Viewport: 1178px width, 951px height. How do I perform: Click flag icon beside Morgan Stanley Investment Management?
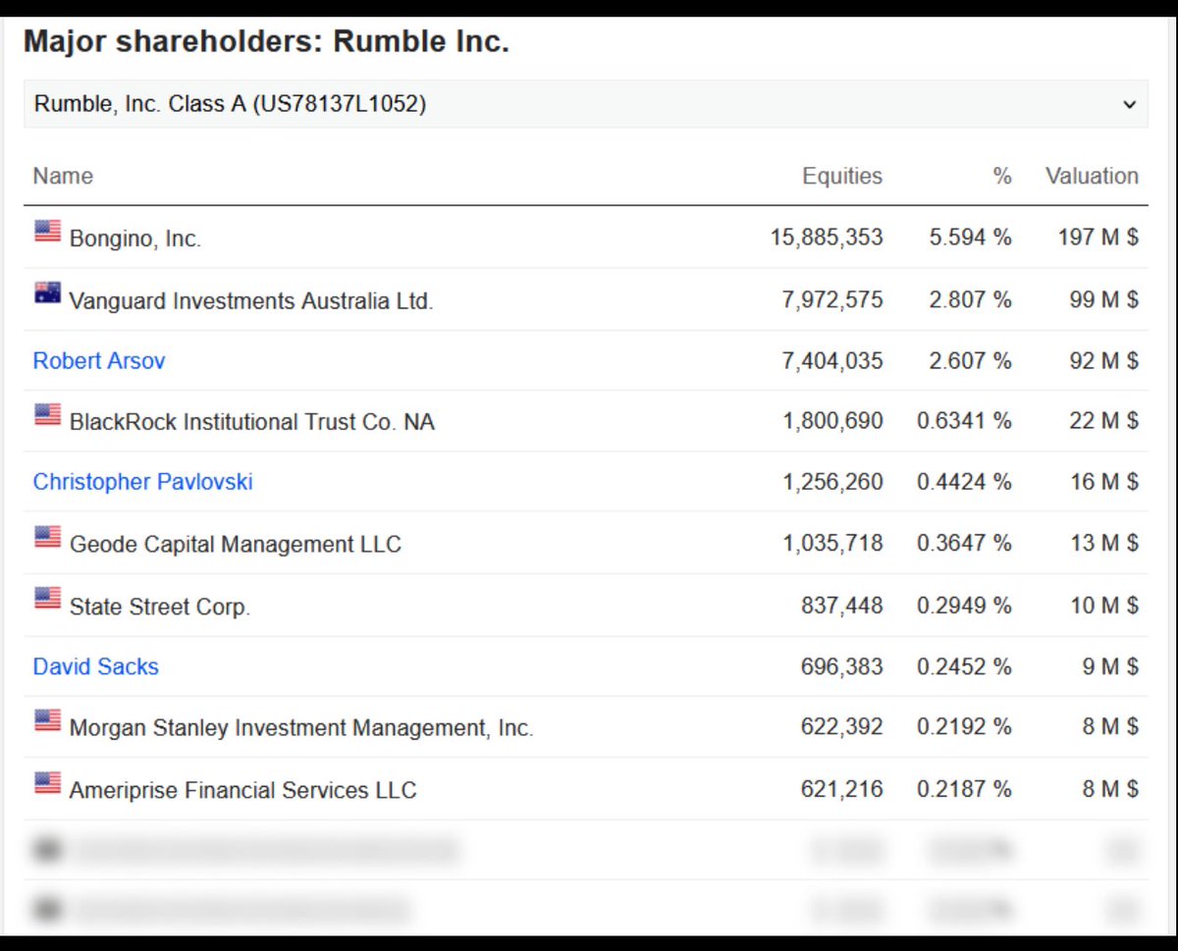47,721
